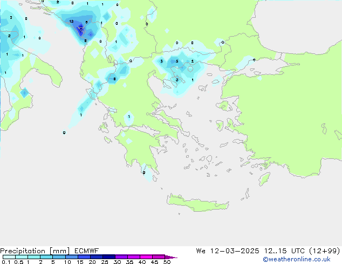Viewport: 342px width, 264px height.
Task: Click the legend tick label '0.1'
Action: coord(6,262)
